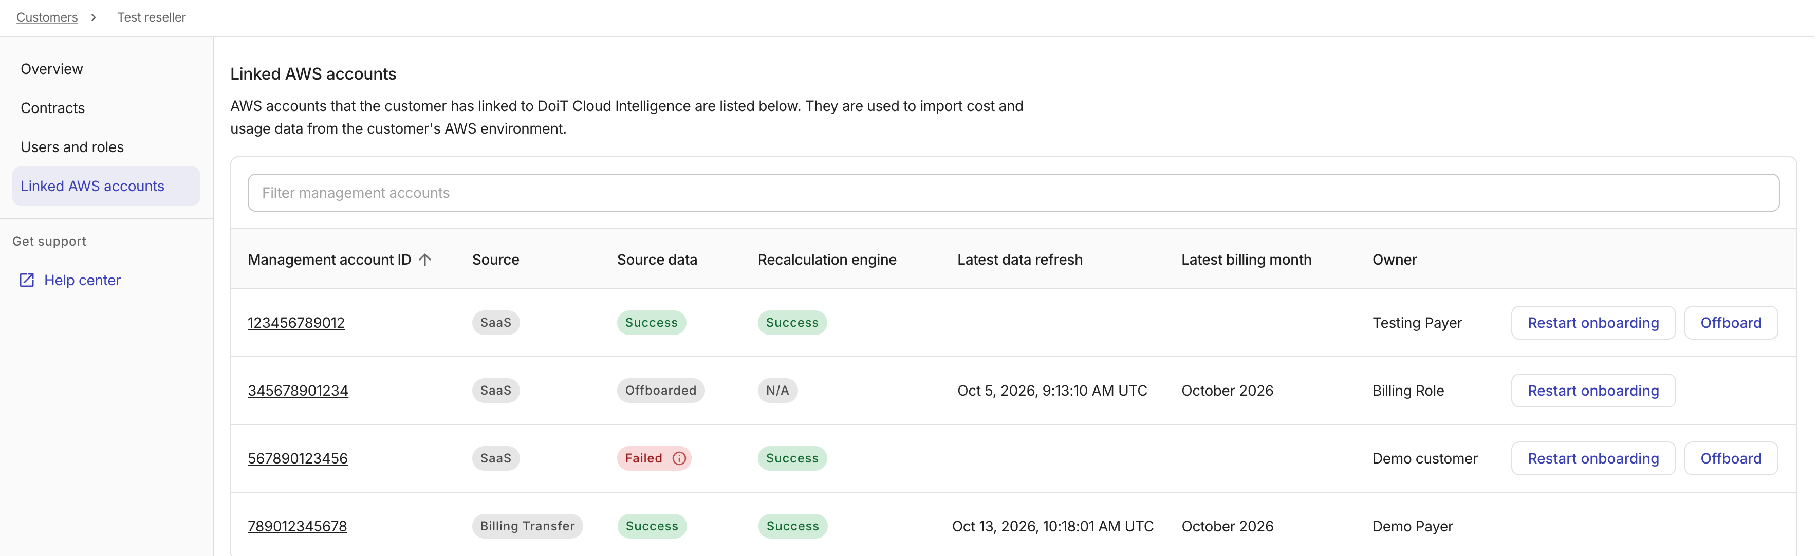Viewport: 1818px width, 556px height.
Task: Select Linked AWS accounts in sidebar
Action: (x=106, y=186)
